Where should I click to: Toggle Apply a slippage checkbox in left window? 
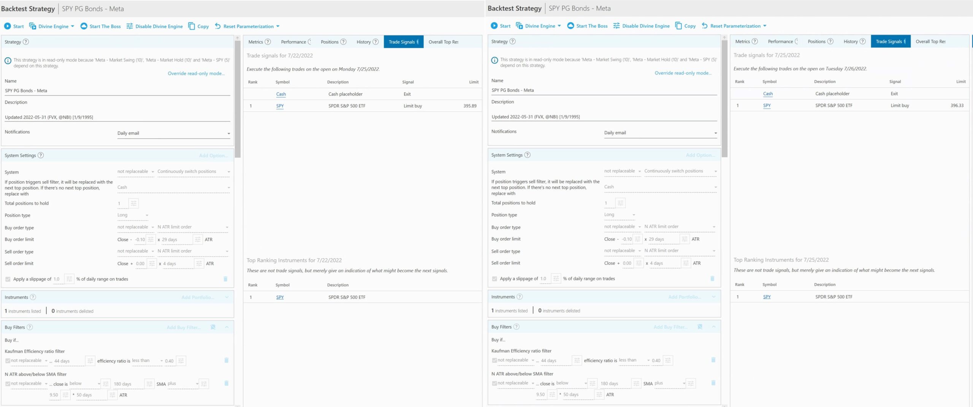click(x=8, y=279)
